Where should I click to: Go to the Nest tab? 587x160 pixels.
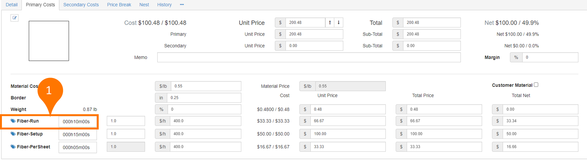click(144, 5)
